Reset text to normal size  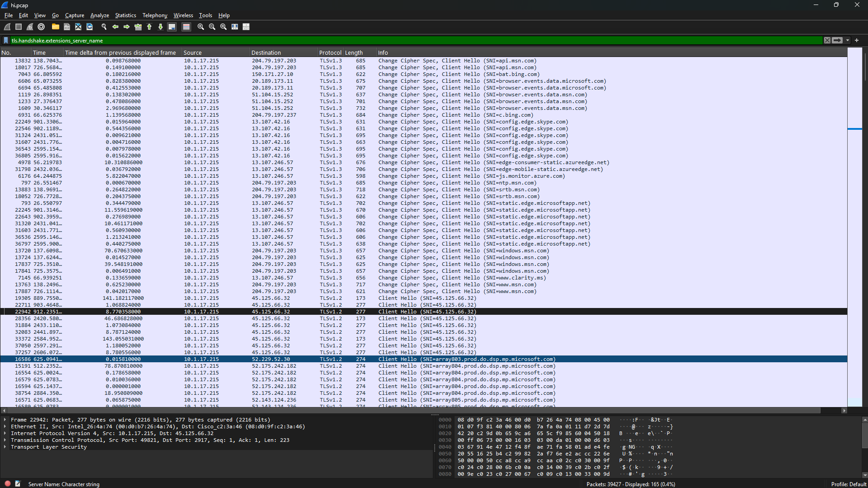[x=223, y=27]
